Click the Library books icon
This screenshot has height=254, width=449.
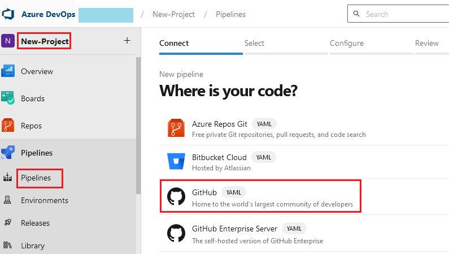click(8, 246)
